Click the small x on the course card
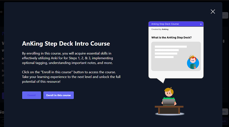Image resolution: width=229 pixels, height=127 pixels. point(201,24)
